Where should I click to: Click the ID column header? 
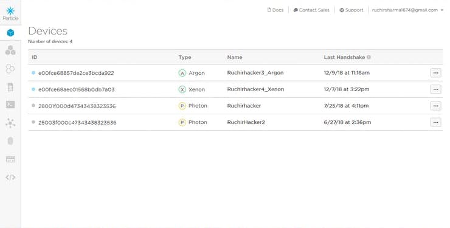click(35, 57)
